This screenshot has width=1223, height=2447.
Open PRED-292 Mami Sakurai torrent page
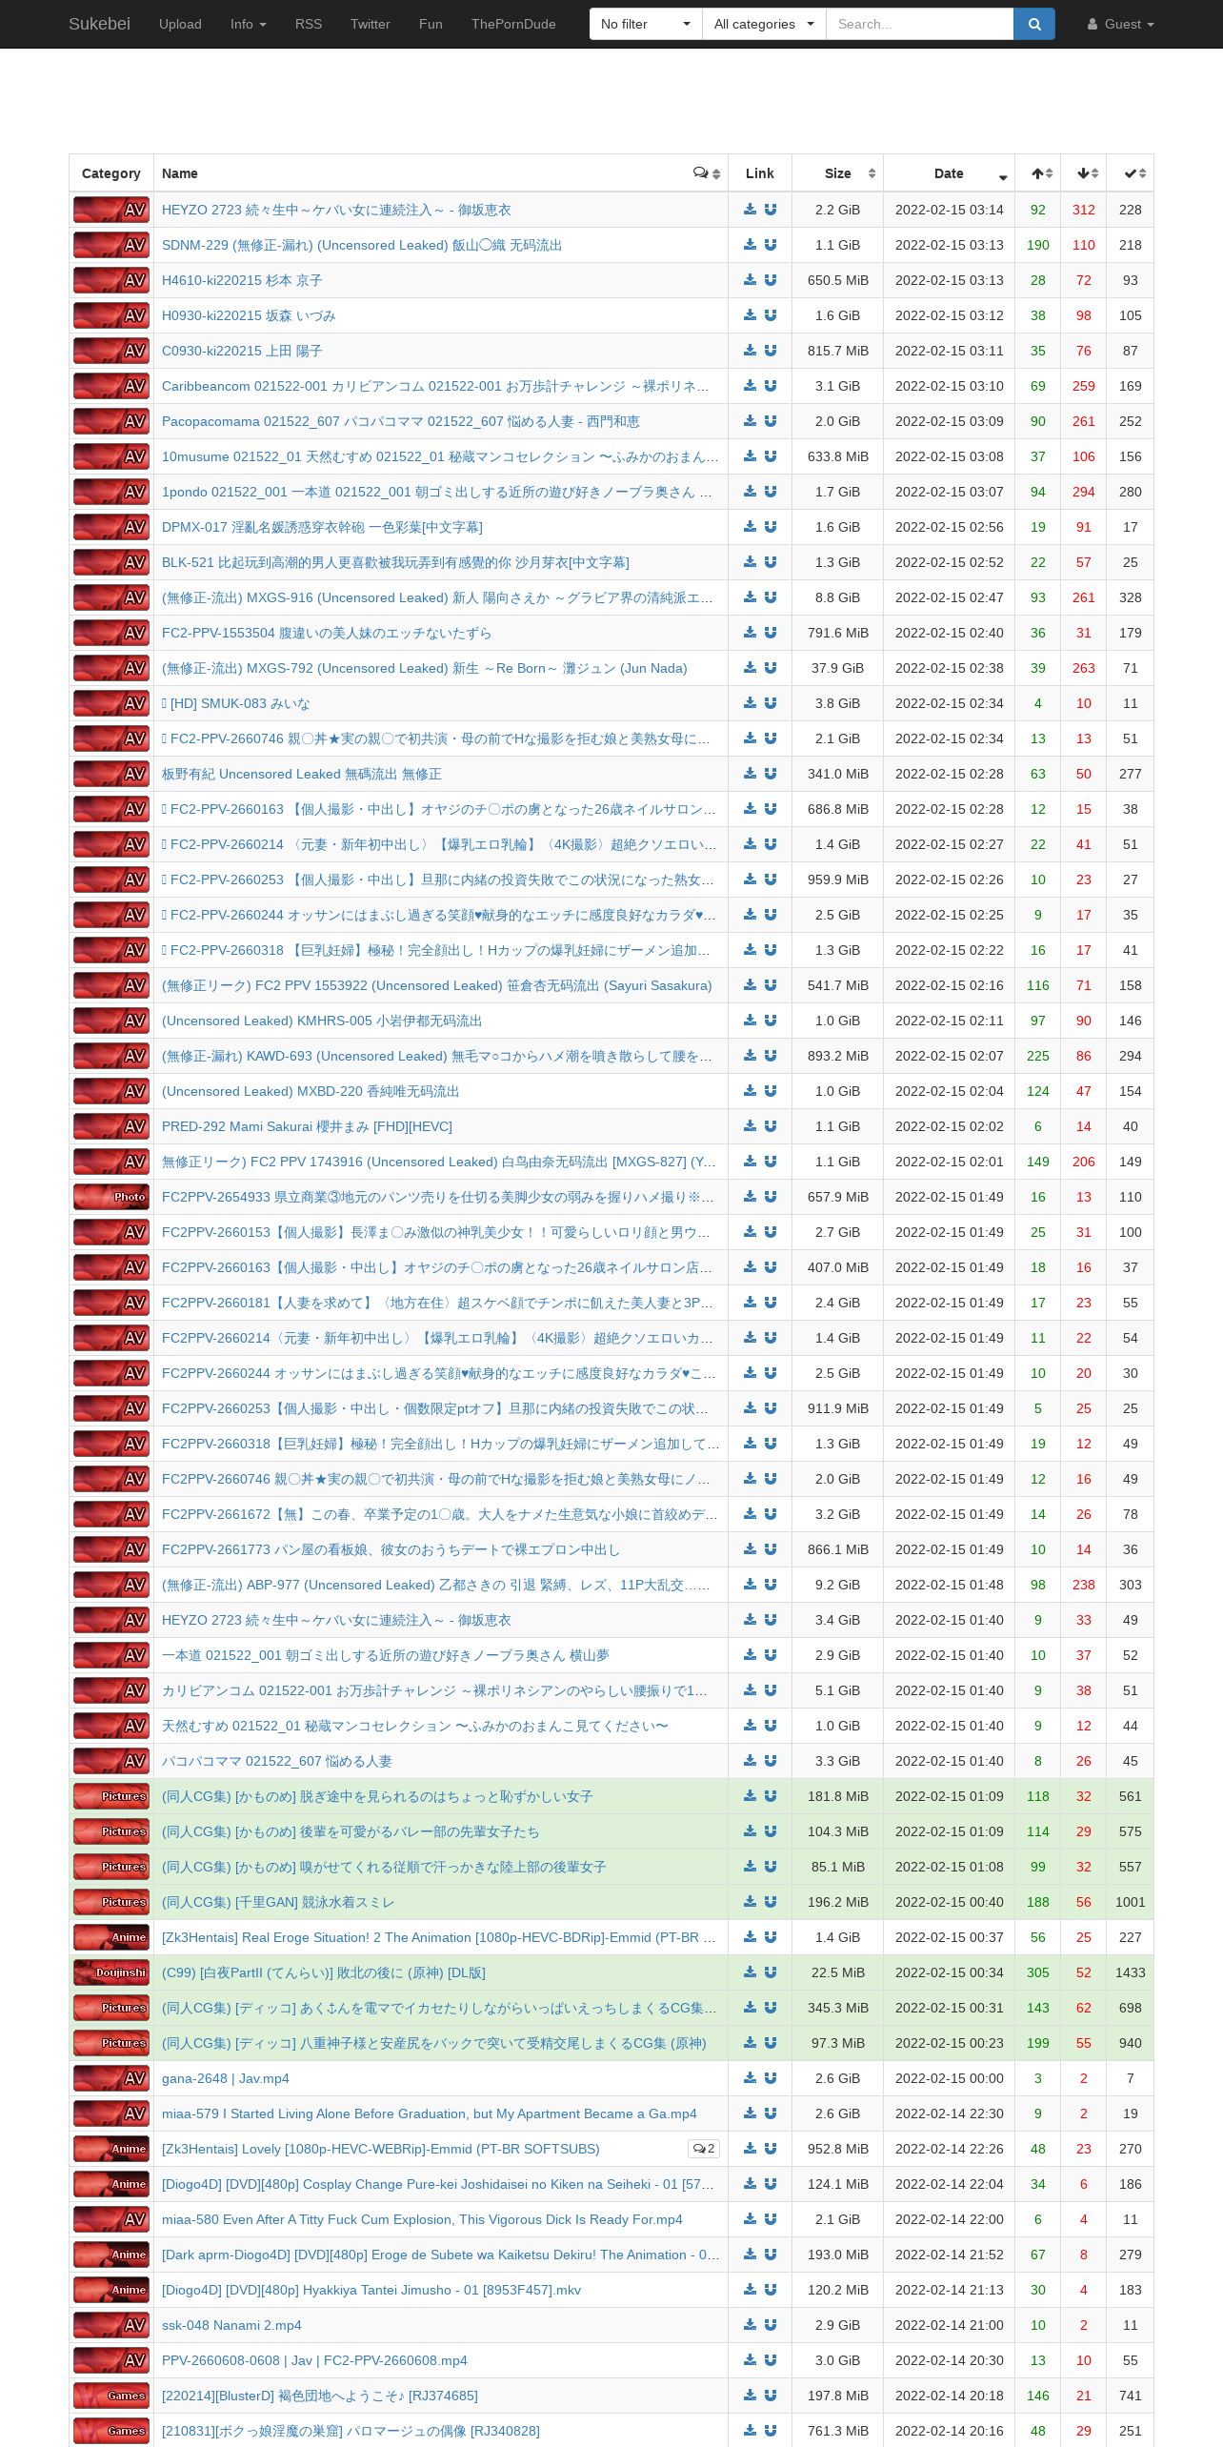coord(307,1126)
